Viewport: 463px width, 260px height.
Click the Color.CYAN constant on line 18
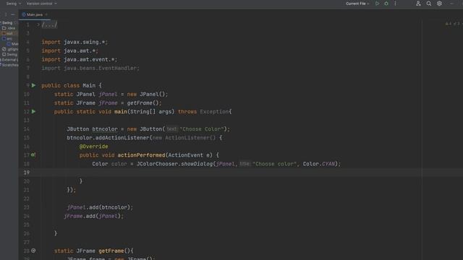[319, 164]
